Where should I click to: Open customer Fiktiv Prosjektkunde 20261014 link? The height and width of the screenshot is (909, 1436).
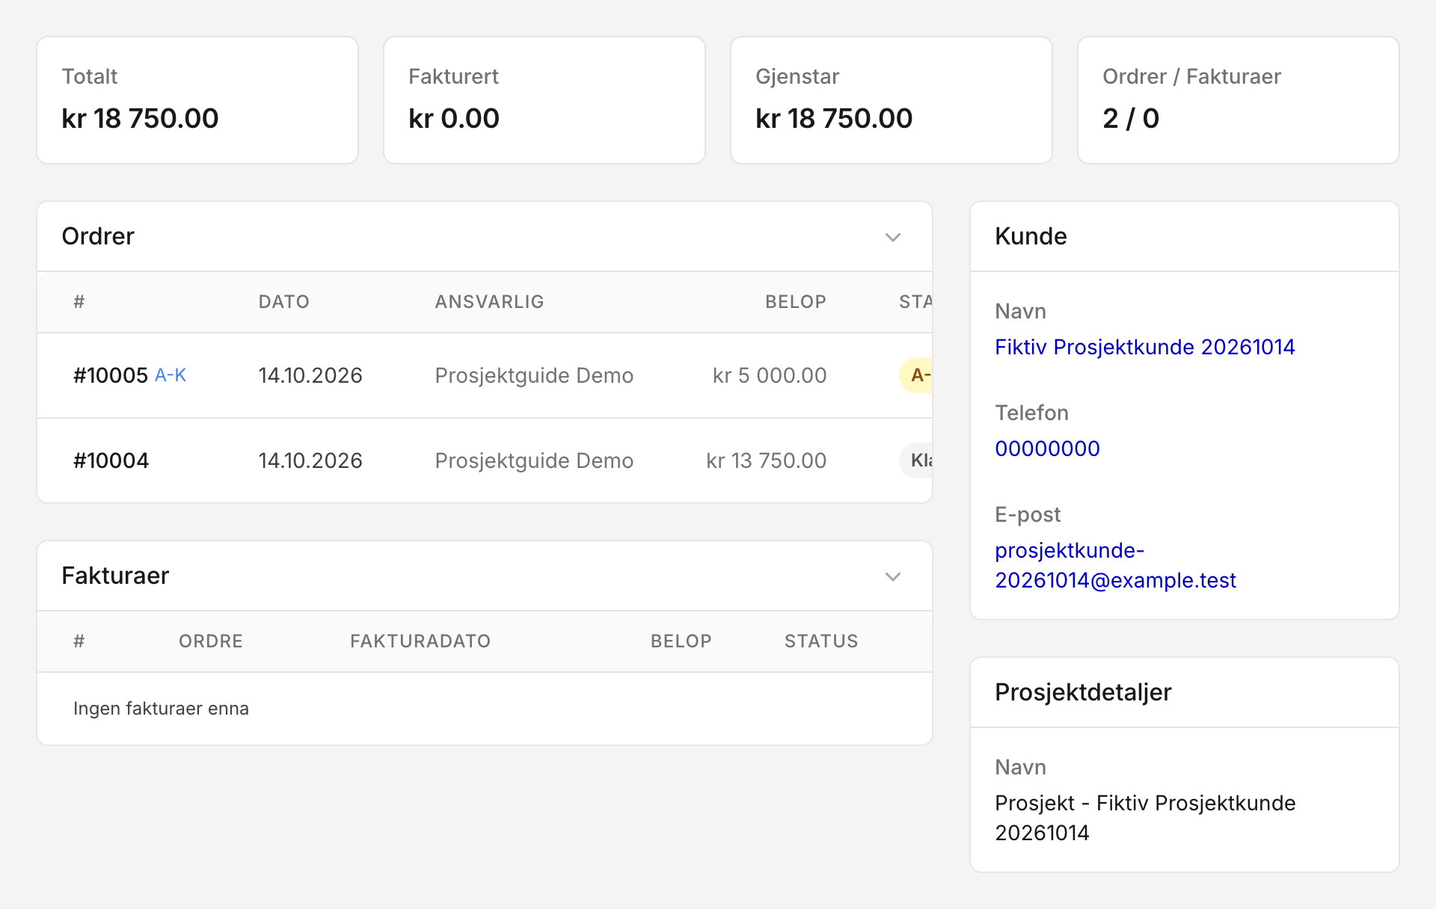click(1144, 347)
